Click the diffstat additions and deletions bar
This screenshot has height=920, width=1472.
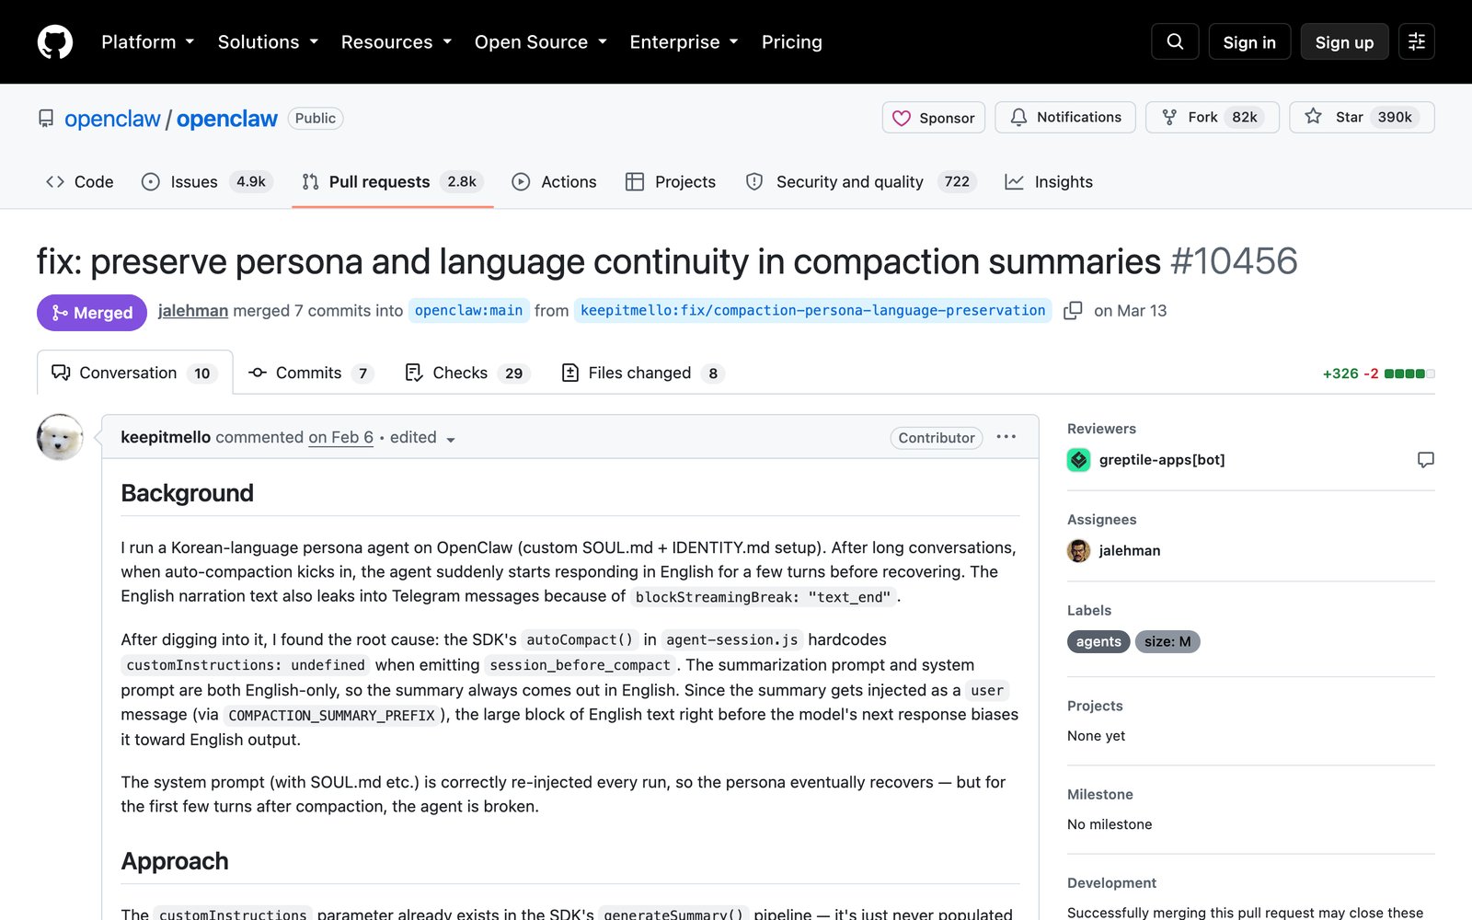pyautogui.click(x=1378, y=374)
